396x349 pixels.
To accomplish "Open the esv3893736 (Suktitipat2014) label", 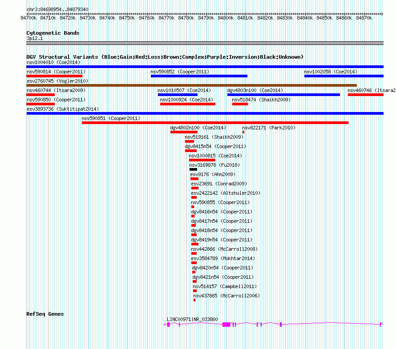I will coord(63,109).
